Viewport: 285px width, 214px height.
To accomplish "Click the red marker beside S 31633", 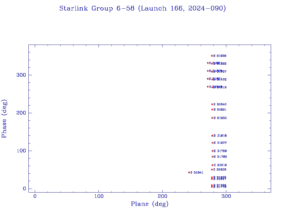I will click(x=212, y=118).
